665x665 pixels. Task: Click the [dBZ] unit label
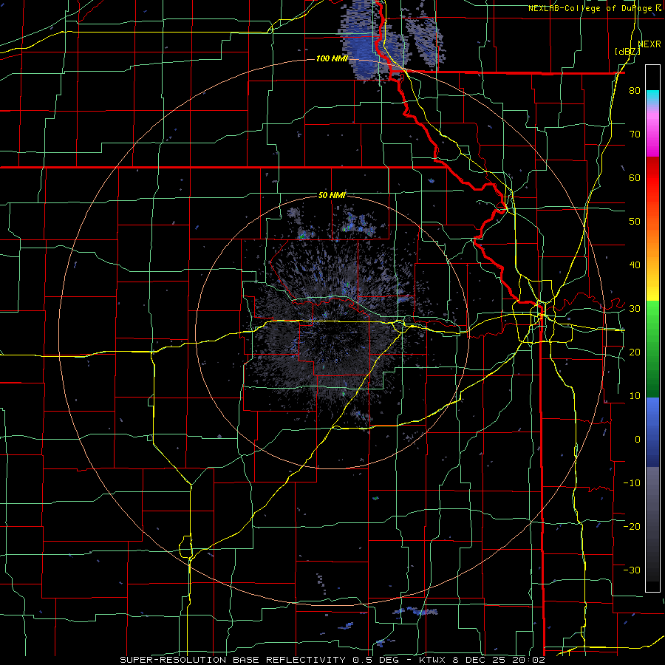(627, 52)
